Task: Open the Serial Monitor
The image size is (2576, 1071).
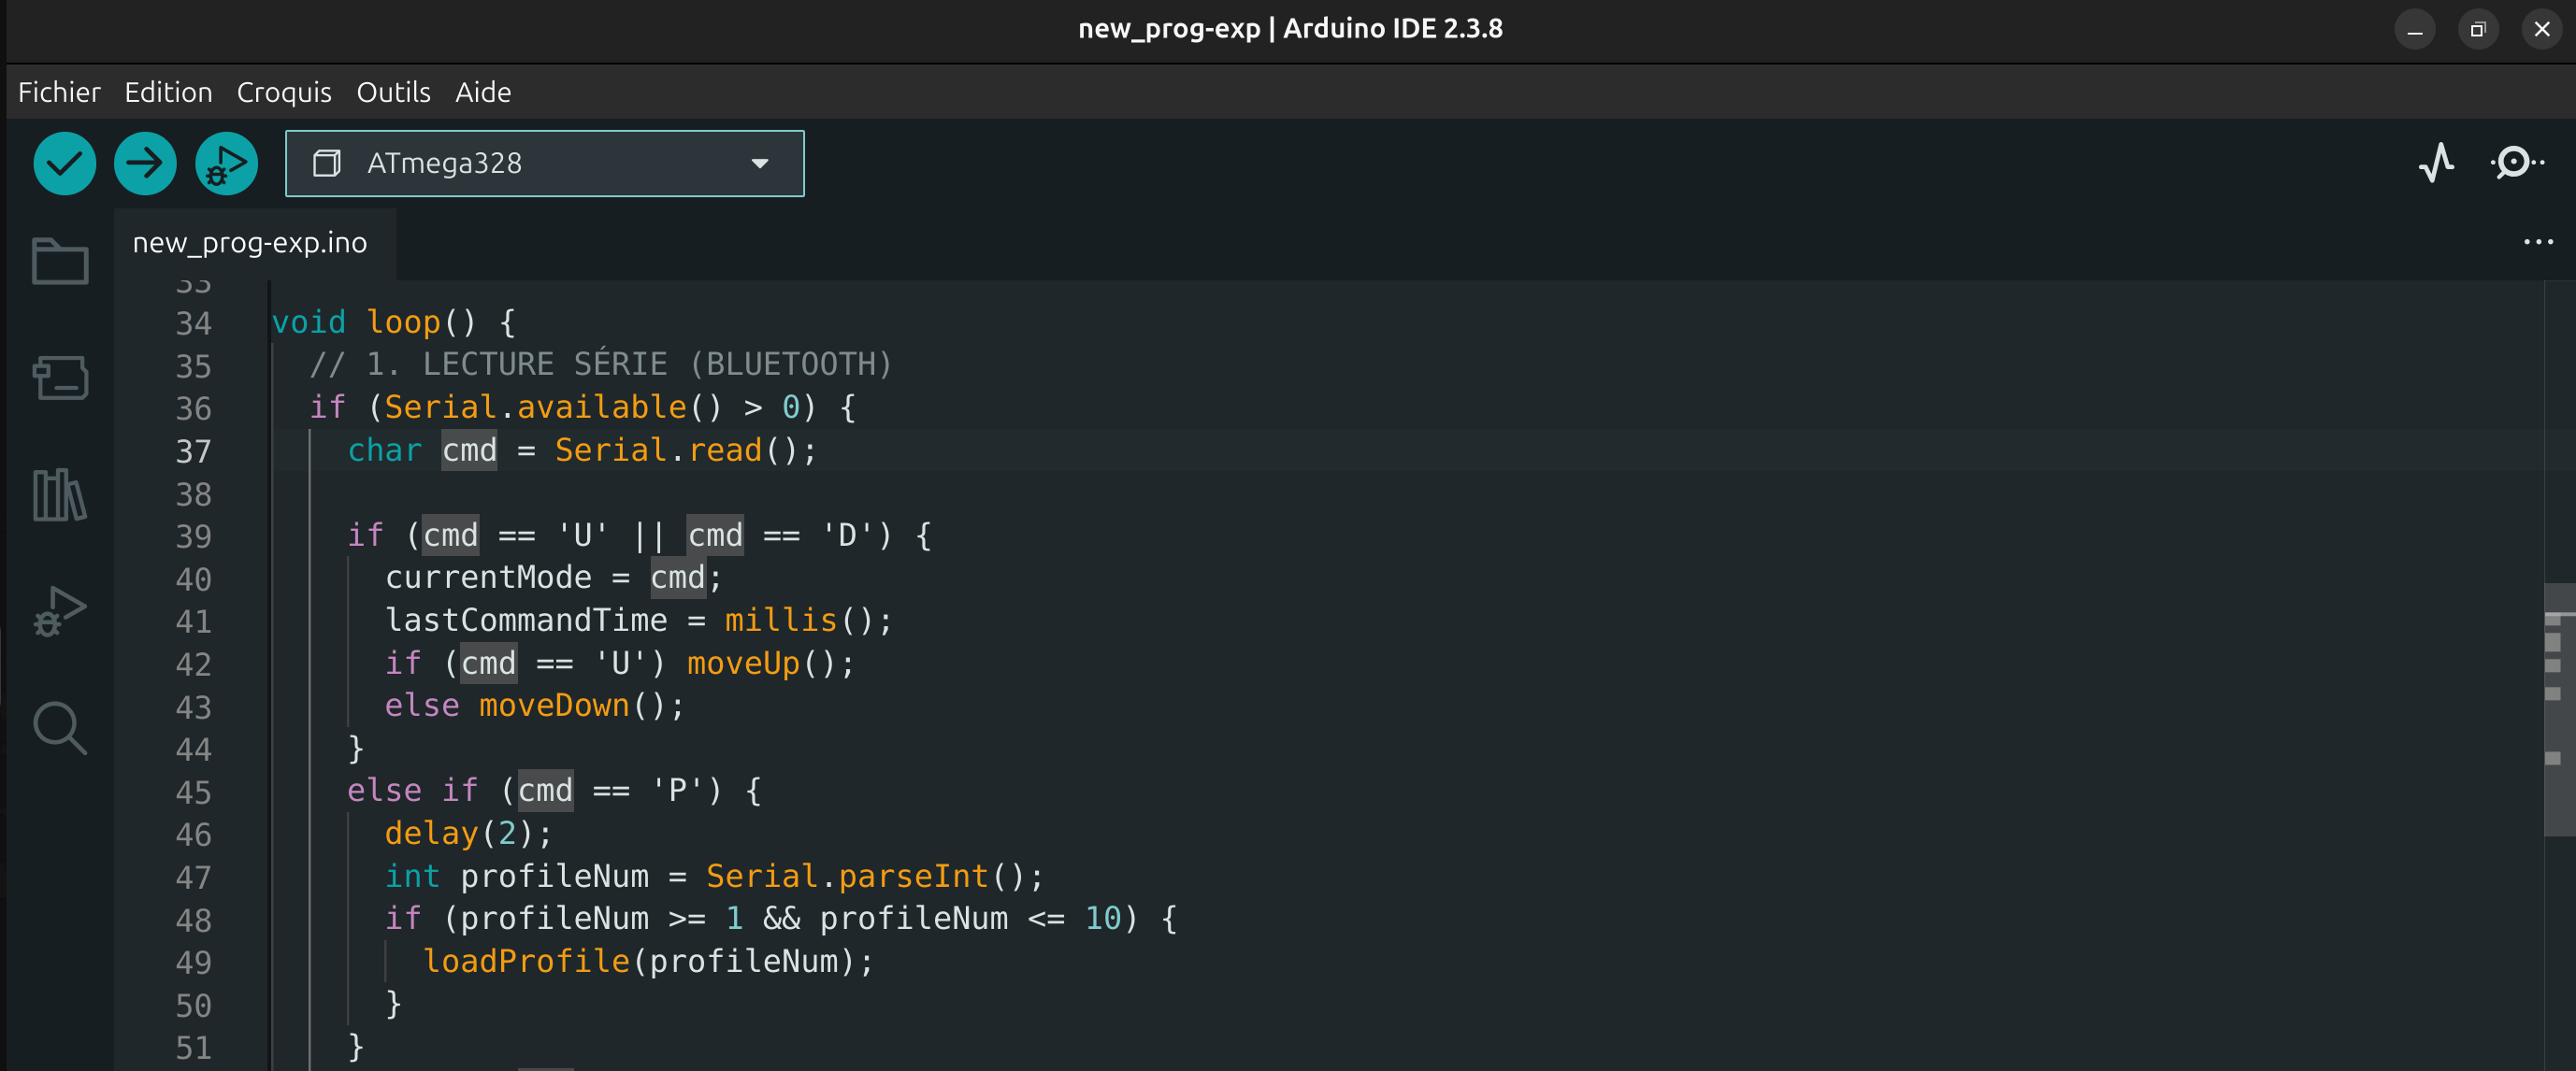Action: coord(2516,163)
